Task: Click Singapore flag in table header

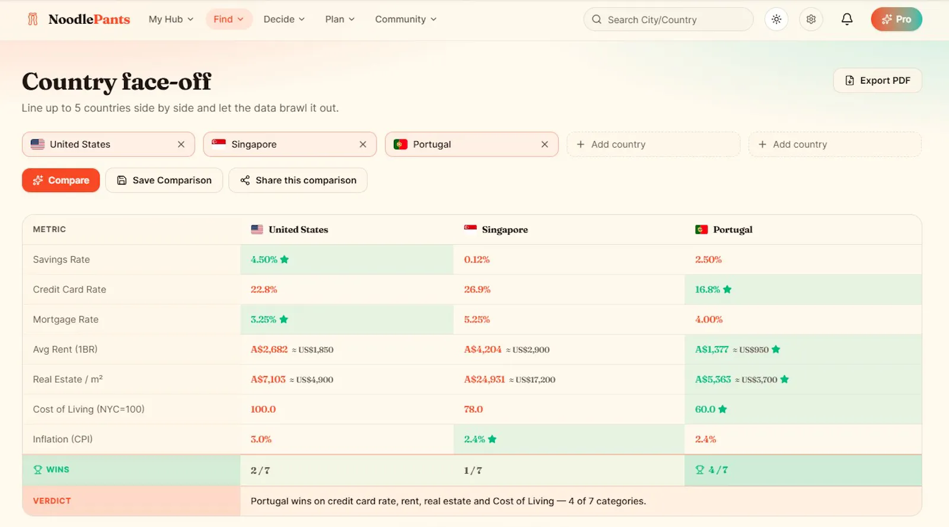Action: [x=470, y=228]
